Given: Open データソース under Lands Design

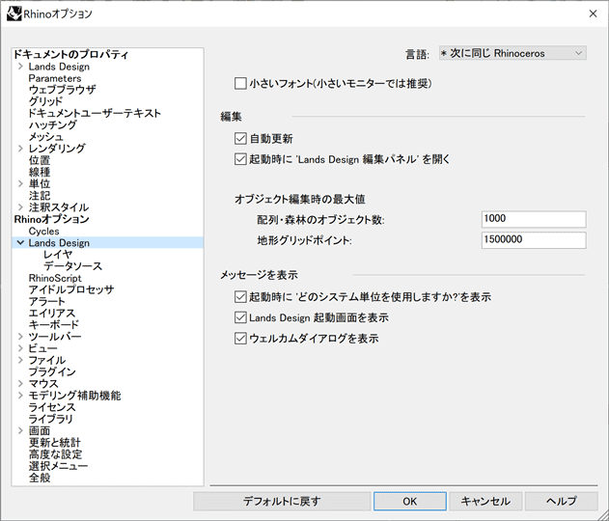Looking at the screenshot, I should [72, 266].
